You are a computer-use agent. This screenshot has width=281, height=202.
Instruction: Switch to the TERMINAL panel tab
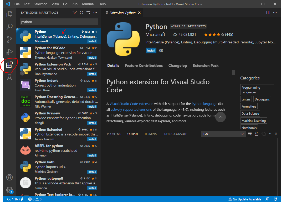(151, 134)
